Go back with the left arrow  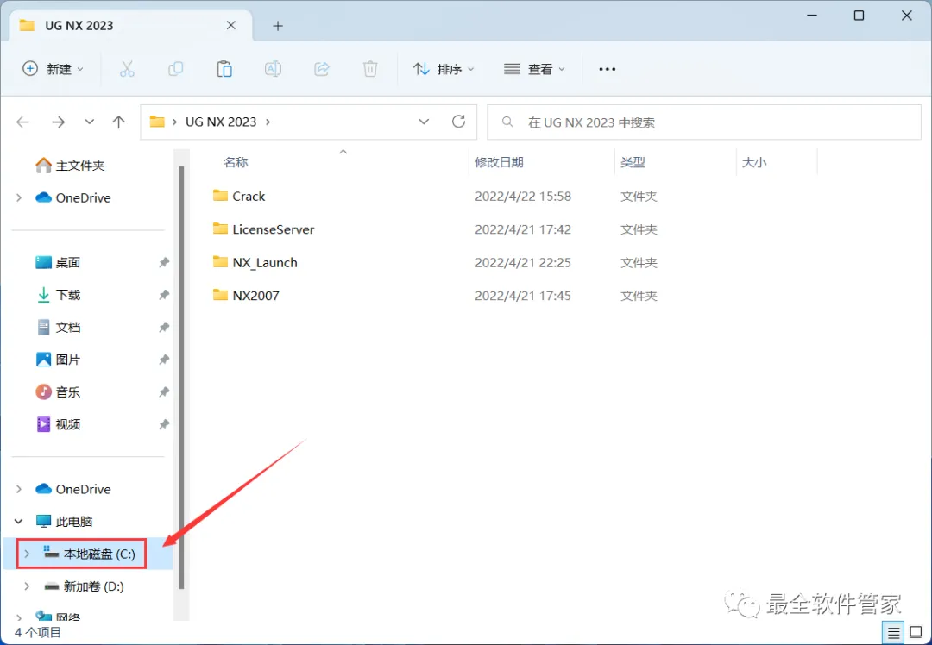click(22, 122)
